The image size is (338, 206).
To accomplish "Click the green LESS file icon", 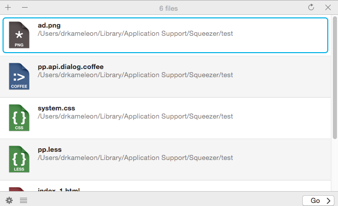I will (19, 159).
